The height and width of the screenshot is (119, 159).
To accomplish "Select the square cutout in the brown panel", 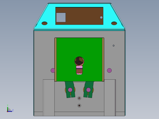I will tap(61, 17).
